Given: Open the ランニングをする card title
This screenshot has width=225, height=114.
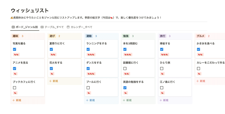Looking at the screenshot, I should point(96,43).
